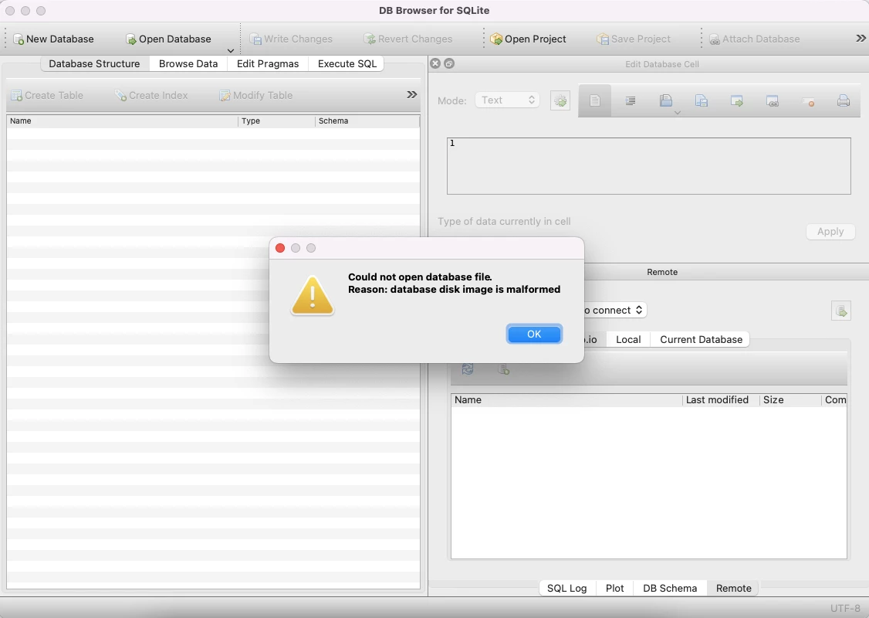
Task: Open the Plot bottom tab
Action: 614,588
